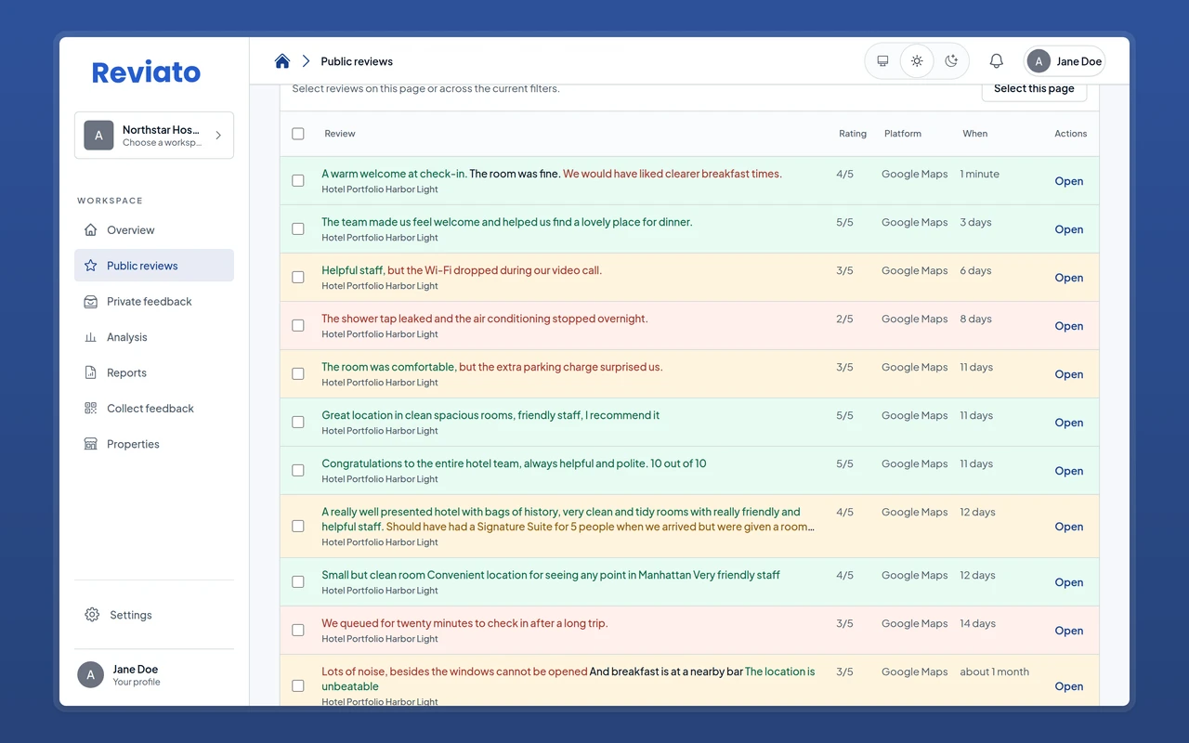Click Select this page button

(1034, 89)
